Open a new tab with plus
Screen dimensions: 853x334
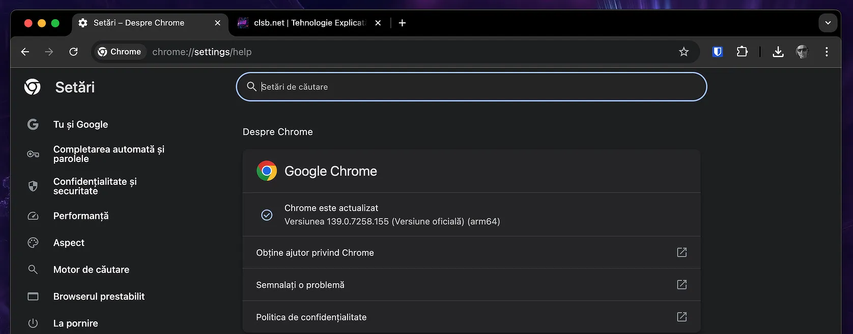click(x=402, y=23)
